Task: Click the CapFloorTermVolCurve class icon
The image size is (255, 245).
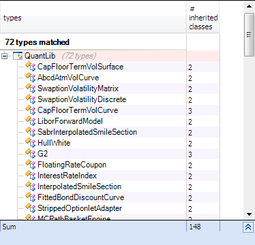Action: [31, 110]
